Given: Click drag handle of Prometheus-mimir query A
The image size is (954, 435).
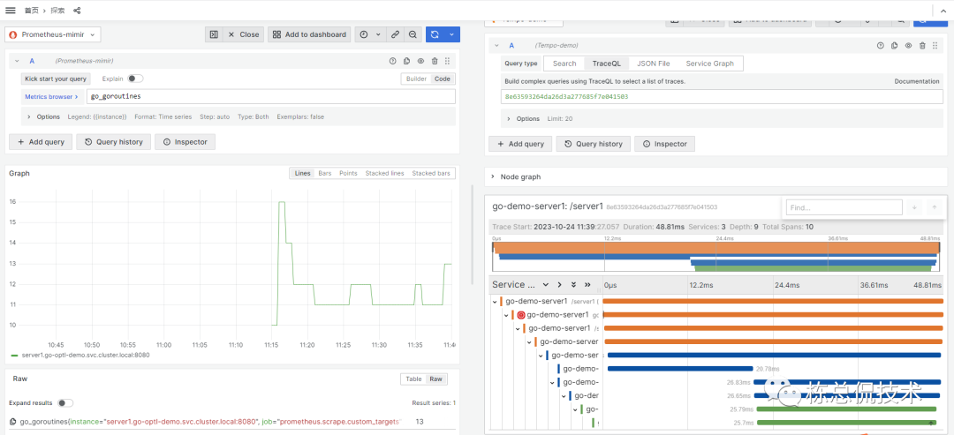Looking at the screenshot, I should point(448,61).
